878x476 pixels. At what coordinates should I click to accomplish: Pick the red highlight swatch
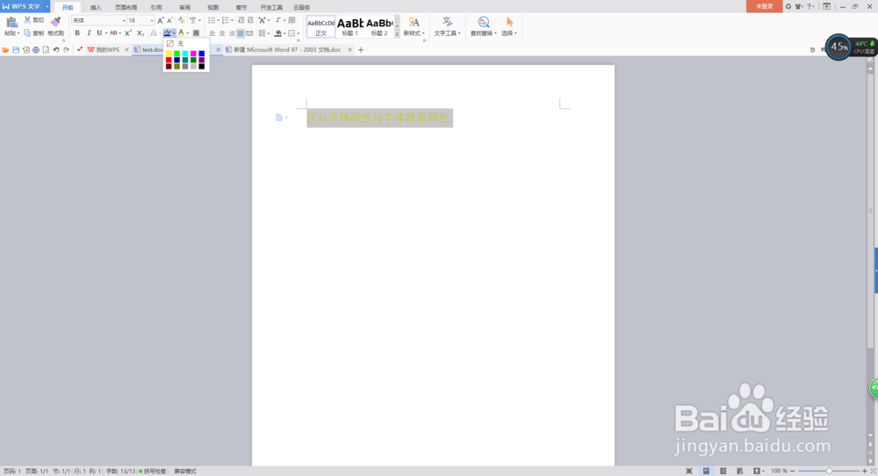point(169,60)
